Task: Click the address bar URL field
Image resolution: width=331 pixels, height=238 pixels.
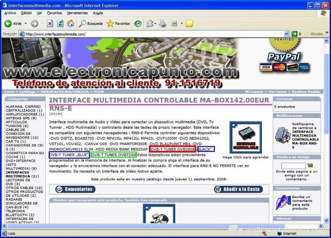Action: (x=154, y=34)
